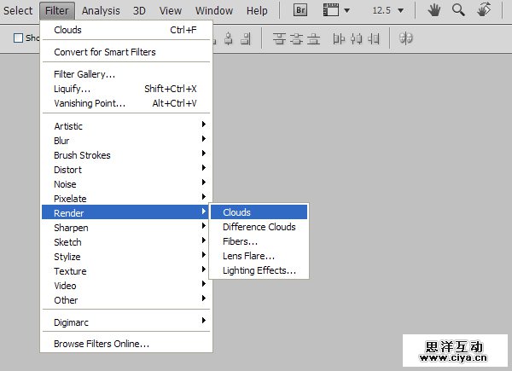512x371 pixels.
Task: Click the Distribute Left Edges icon
Action: tap(339, 38)
